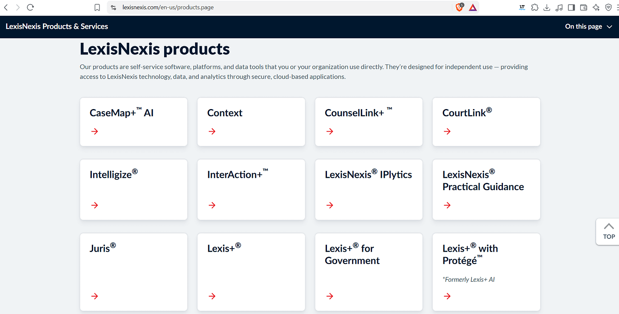Open Brave Rewards triangle icon
The height and width of the screenshot is (314, 619).
[x=473, y=7]
